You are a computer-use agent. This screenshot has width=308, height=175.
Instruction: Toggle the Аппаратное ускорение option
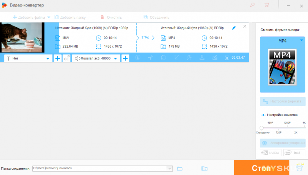click(x=283, y=143)
